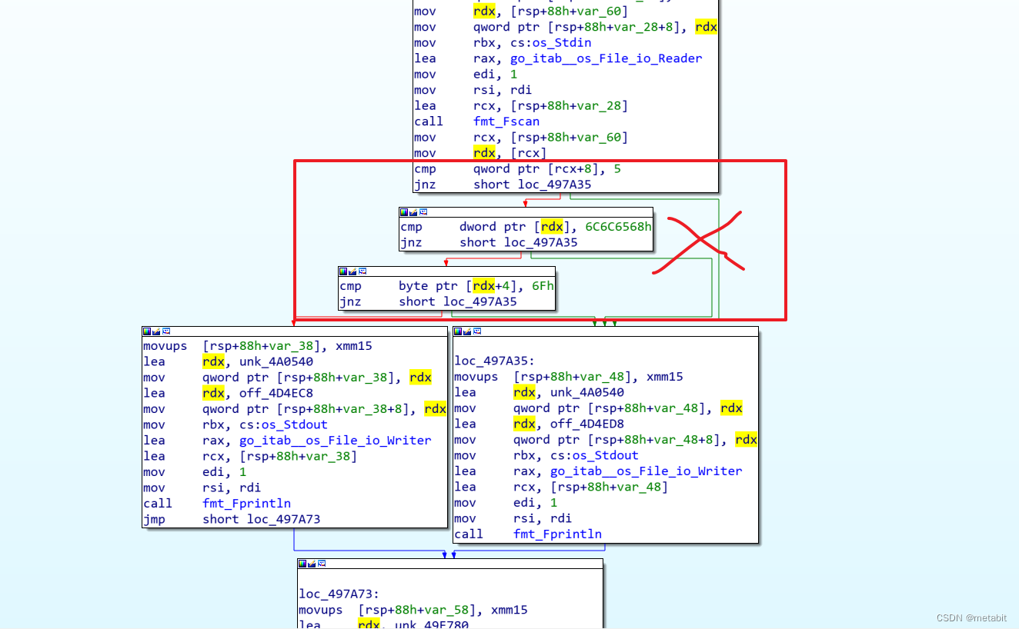
Task: Click jnz loc_497A35 under cmp qword line
Action: click(x=503, y=185)
